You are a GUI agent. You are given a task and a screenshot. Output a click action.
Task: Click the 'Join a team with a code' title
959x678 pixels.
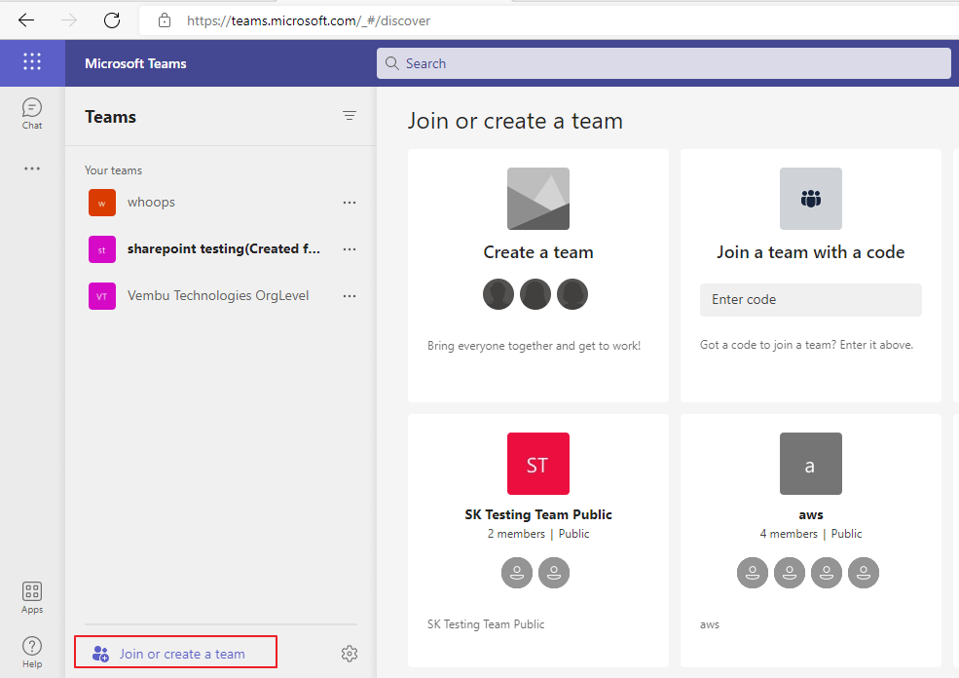pos(811,252)
